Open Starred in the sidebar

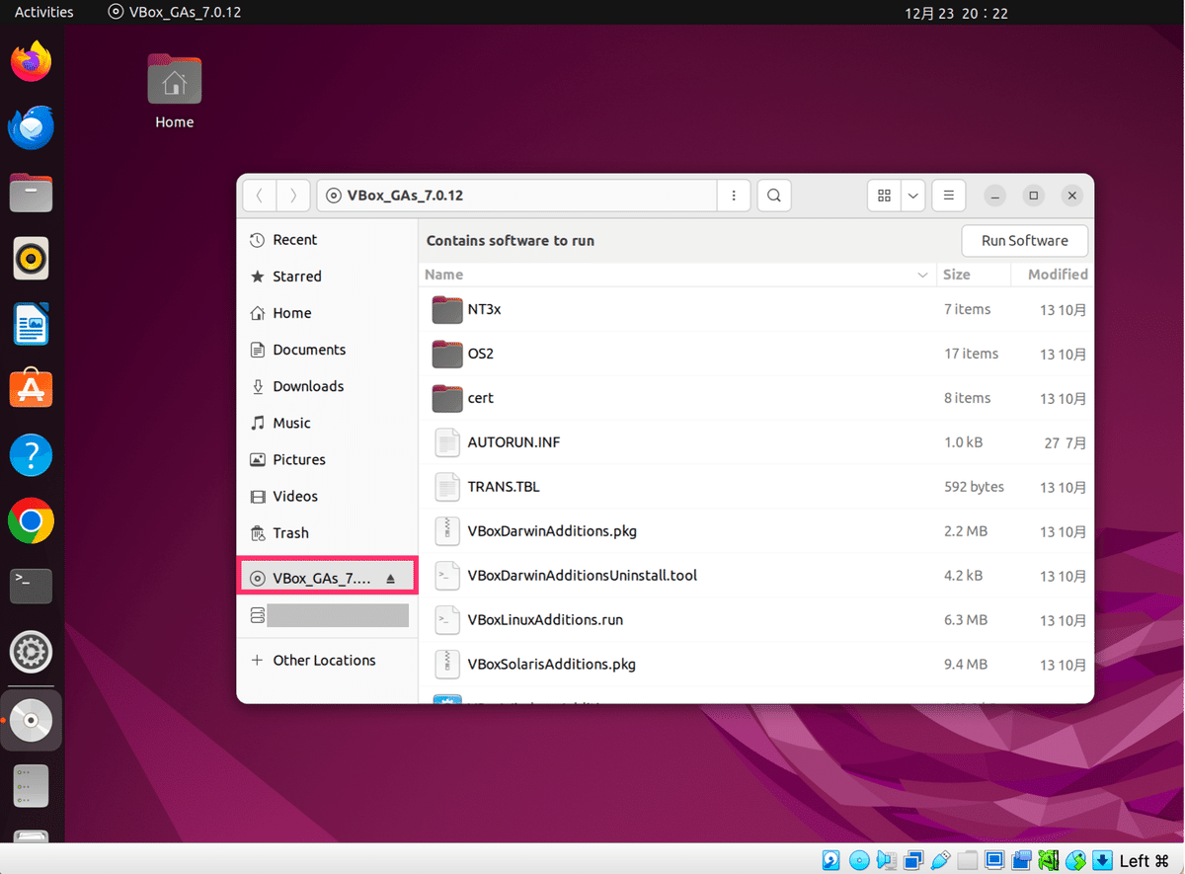327,277
